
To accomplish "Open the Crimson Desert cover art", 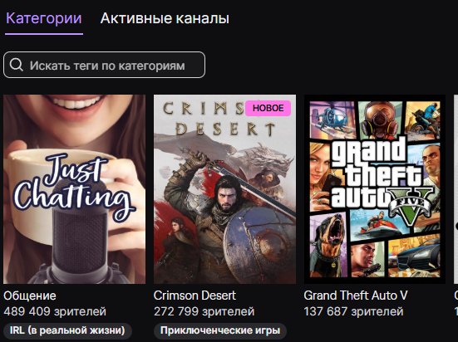I will [224, 189].
